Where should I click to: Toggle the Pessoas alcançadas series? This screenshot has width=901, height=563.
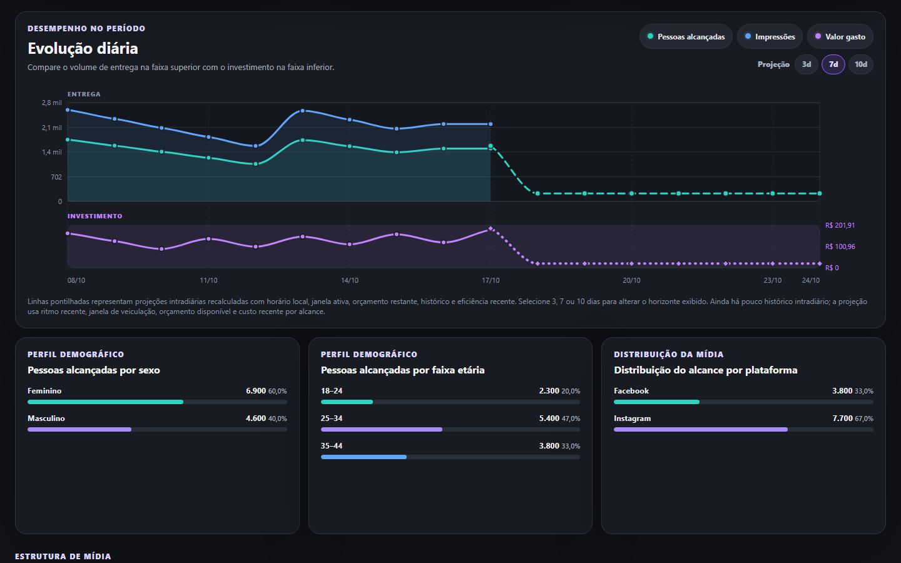point(686,37)
